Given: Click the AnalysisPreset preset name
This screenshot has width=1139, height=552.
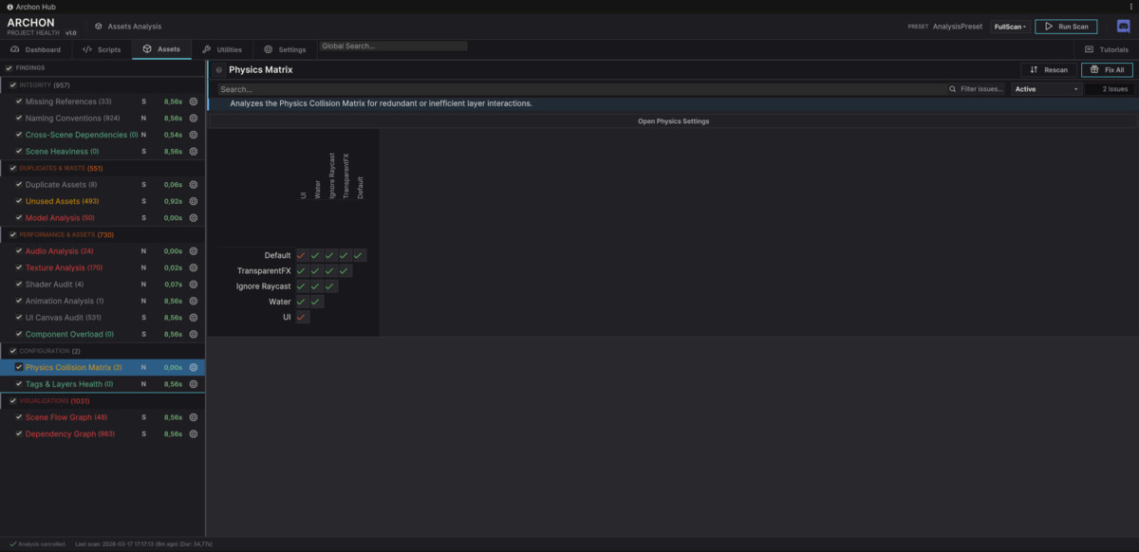Looking at the screenshot, I should 958,27.
